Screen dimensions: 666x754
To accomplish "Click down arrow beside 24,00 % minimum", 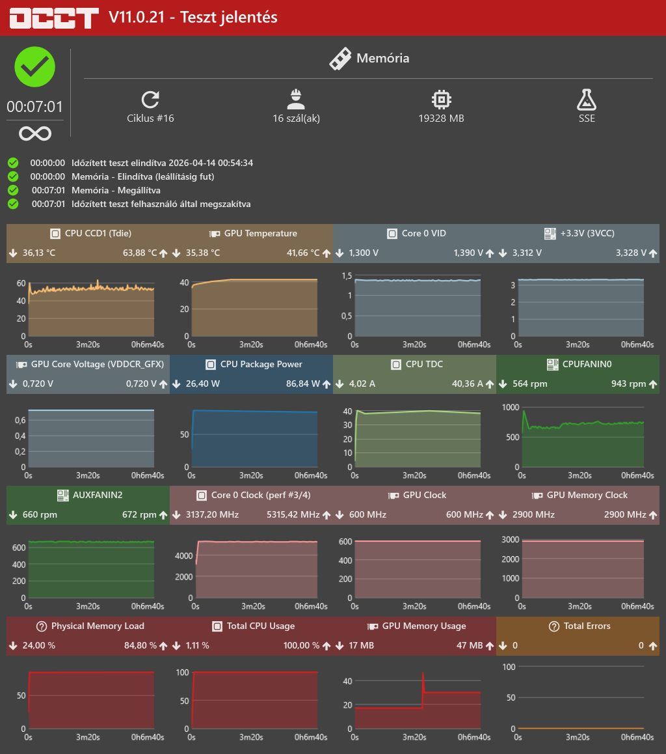I will pyautogui.click(x=13, y=646).
